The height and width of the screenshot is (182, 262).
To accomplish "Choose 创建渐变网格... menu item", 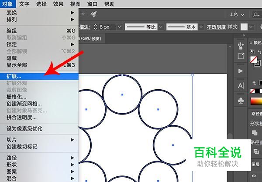I will [x=39, y=104].
